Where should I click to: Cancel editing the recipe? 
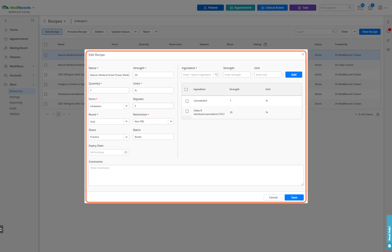(273, 197)
